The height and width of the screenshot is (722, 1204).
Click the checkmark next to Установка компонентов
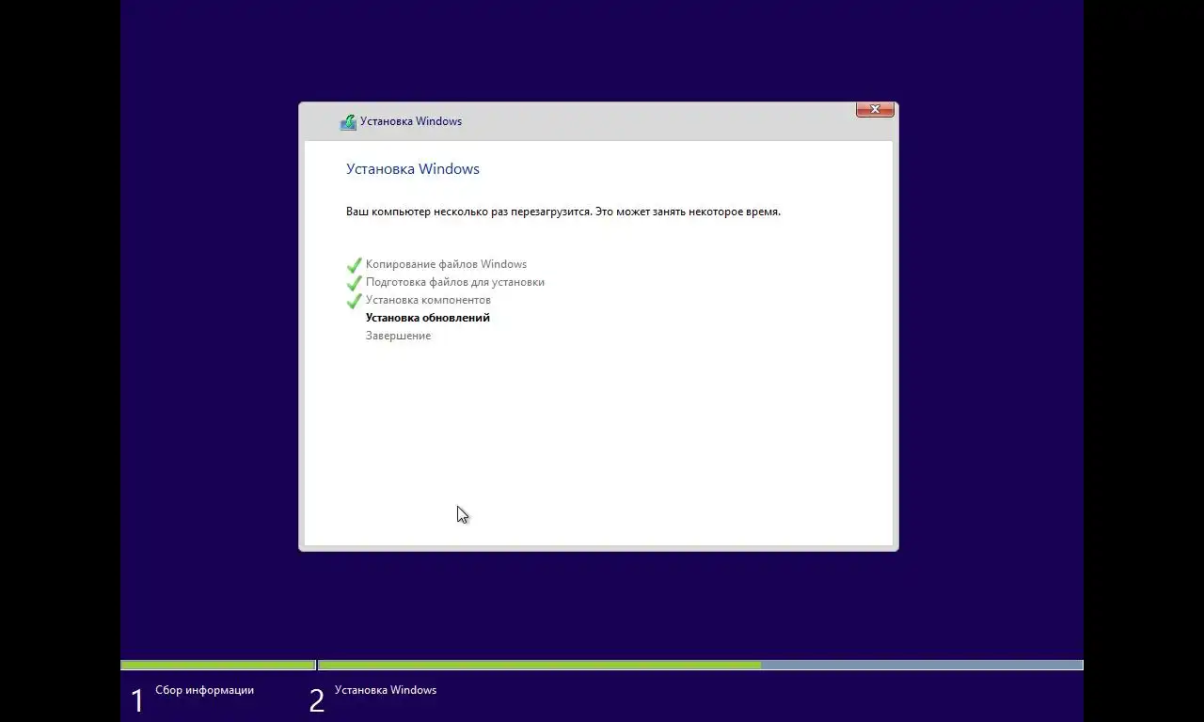coord(354,301)
